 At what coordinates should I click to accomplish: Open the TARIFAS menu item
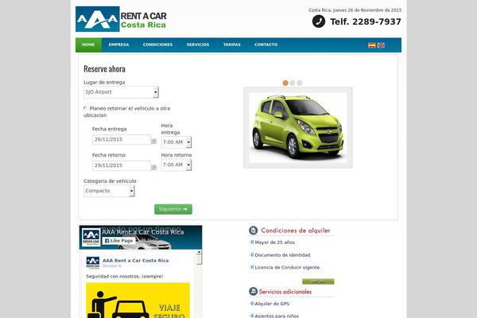pyautogui.click(x=232, y=45)
